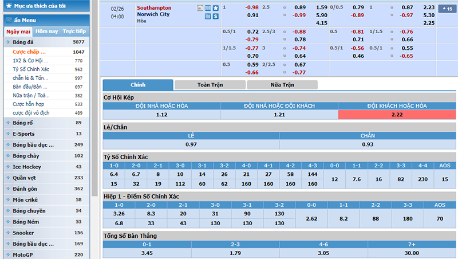Open the statistics icon next to Southampton

[x=200, y=8]
